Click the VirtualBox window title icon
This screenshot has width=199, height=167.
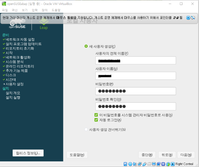click(4, 4)
